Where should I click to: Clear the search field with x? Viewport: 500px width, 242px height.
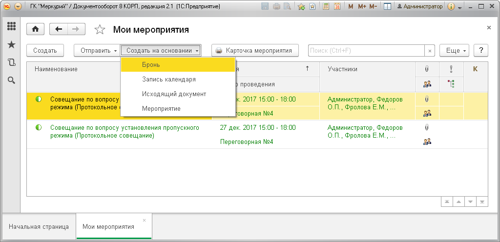point(430,50)
